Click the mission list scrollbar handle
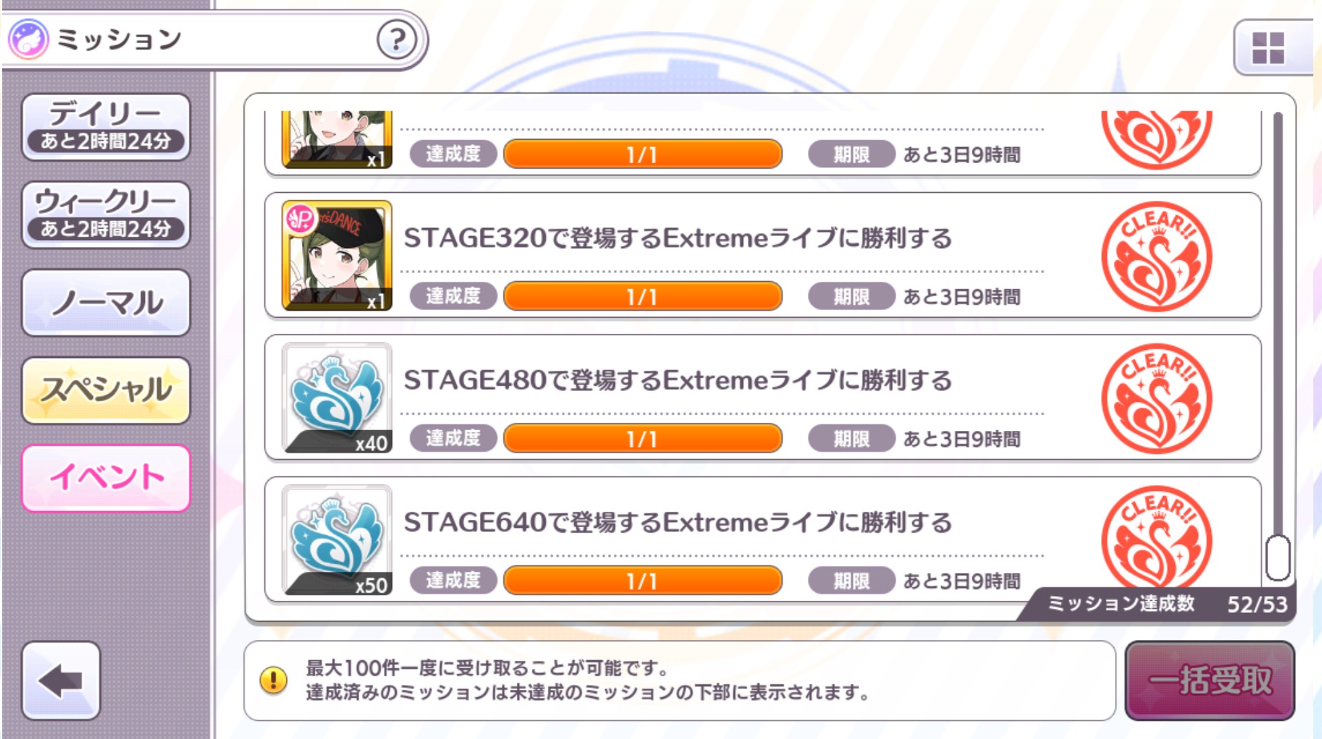Screen dimensions: 1322x739 coord(1278,558)
